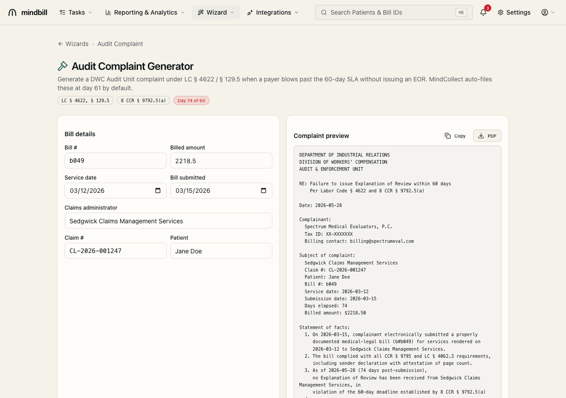Click the Reporting bar chart icon
The width and height of the screenshot is (566, 398).
pos(108,12)
